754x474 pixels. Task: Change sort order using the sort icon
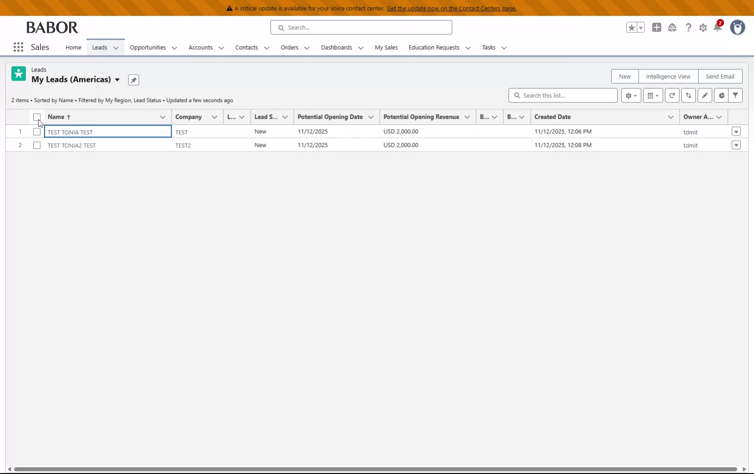(688, 96)
